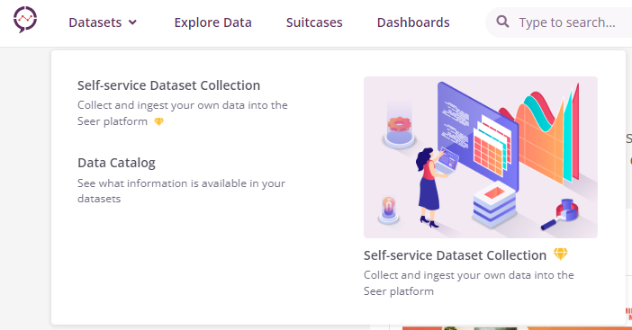Click the stacked database block graphic
The image size is (632, 330).
coord(494,205)
